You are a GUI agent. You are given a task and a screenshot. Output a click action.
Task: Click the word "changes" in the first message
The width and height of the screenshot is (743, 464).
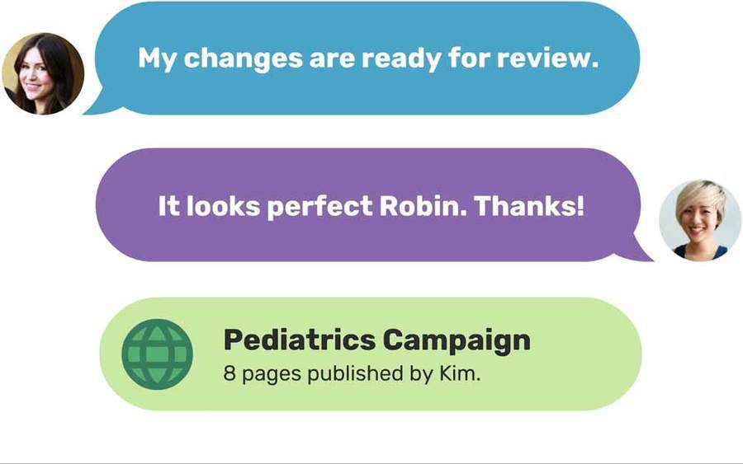(x=243, y=60)
